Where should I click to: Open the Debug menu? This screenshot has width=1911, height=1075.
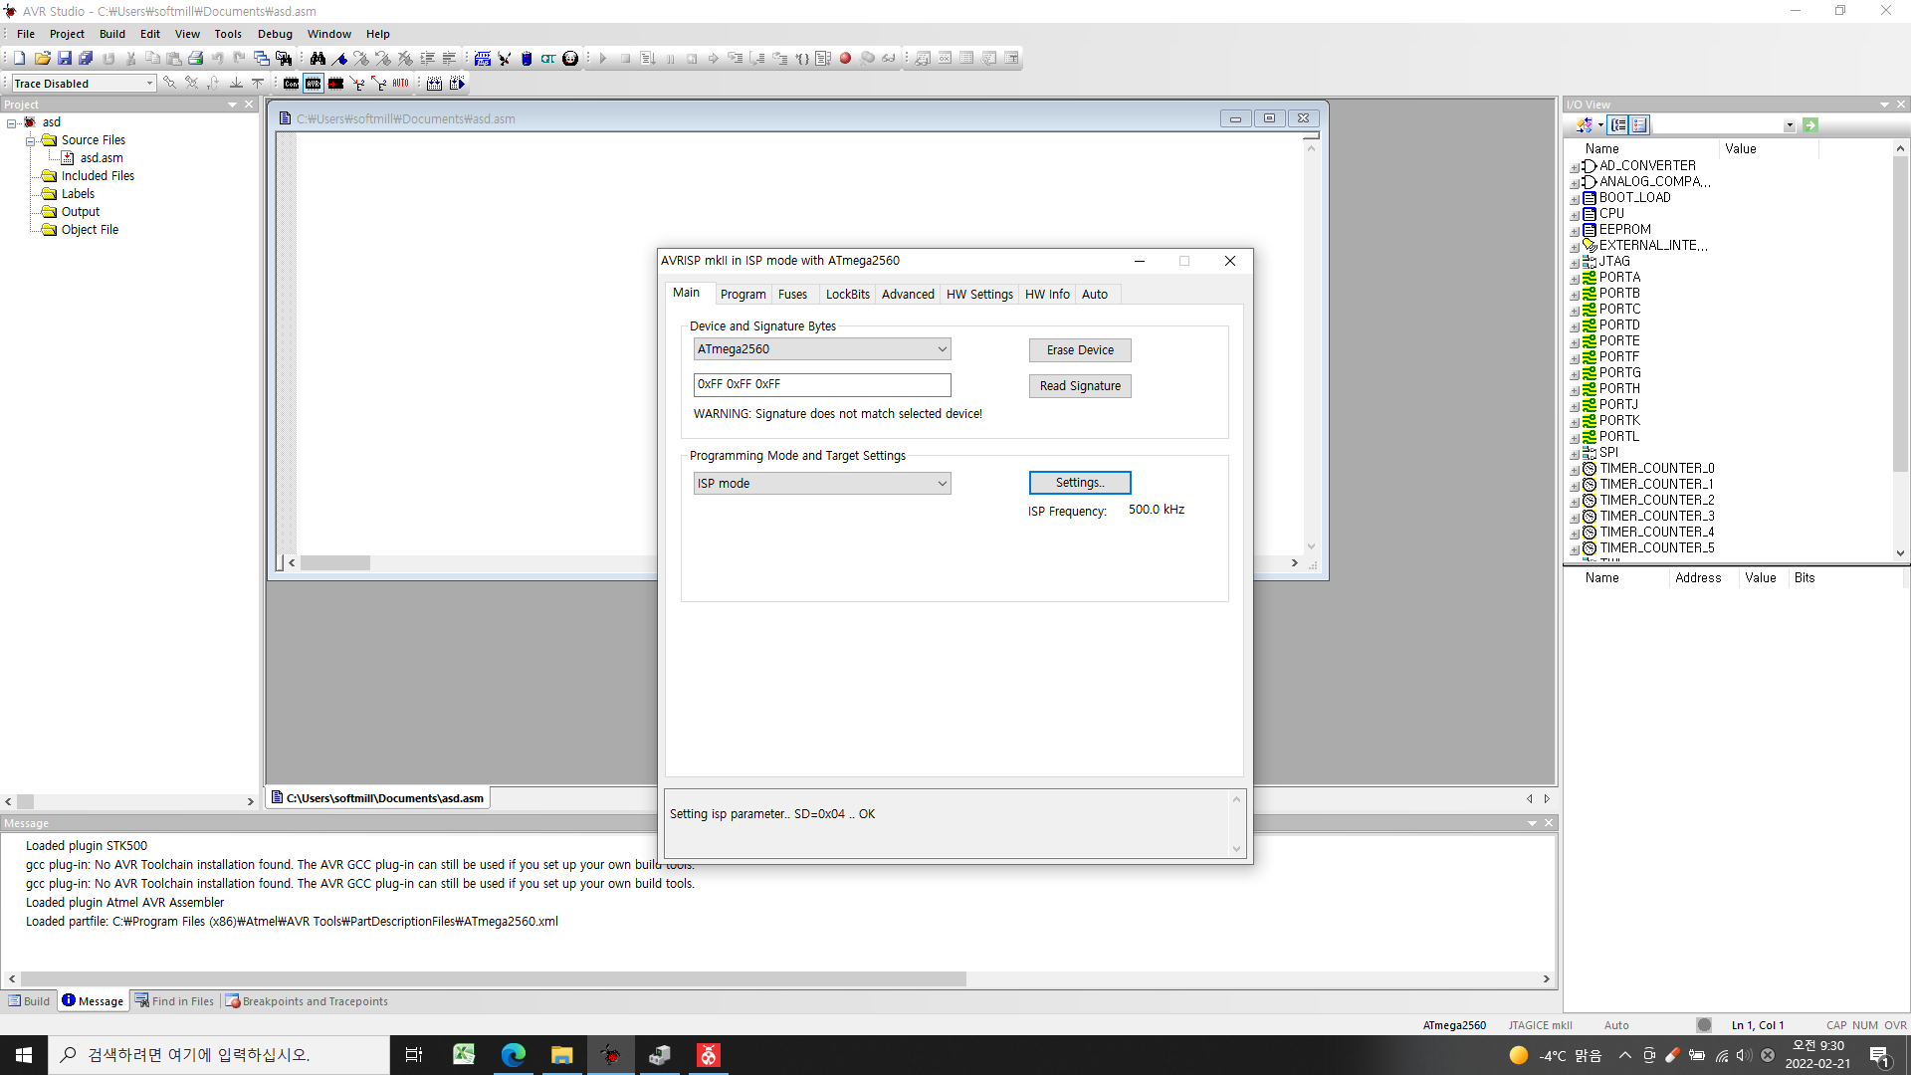[x=275, y=34]
